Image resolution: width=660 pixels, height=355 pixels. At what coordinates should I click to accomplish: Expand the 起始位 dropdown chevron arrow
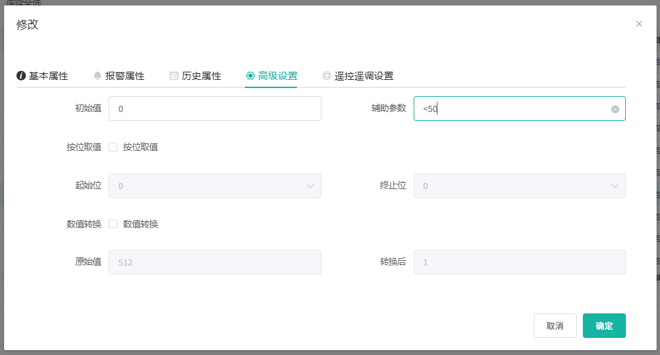pos(311,186)
